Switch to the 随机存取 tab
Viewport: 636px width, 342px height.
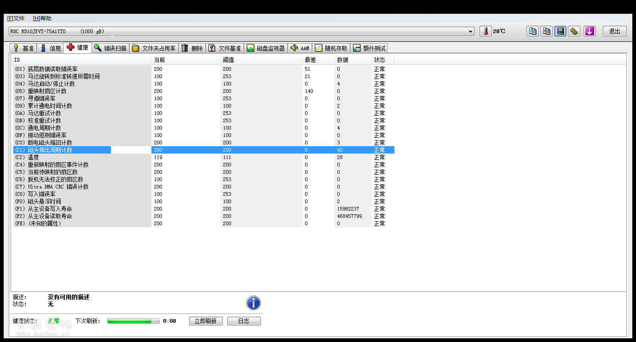[331, 48]
